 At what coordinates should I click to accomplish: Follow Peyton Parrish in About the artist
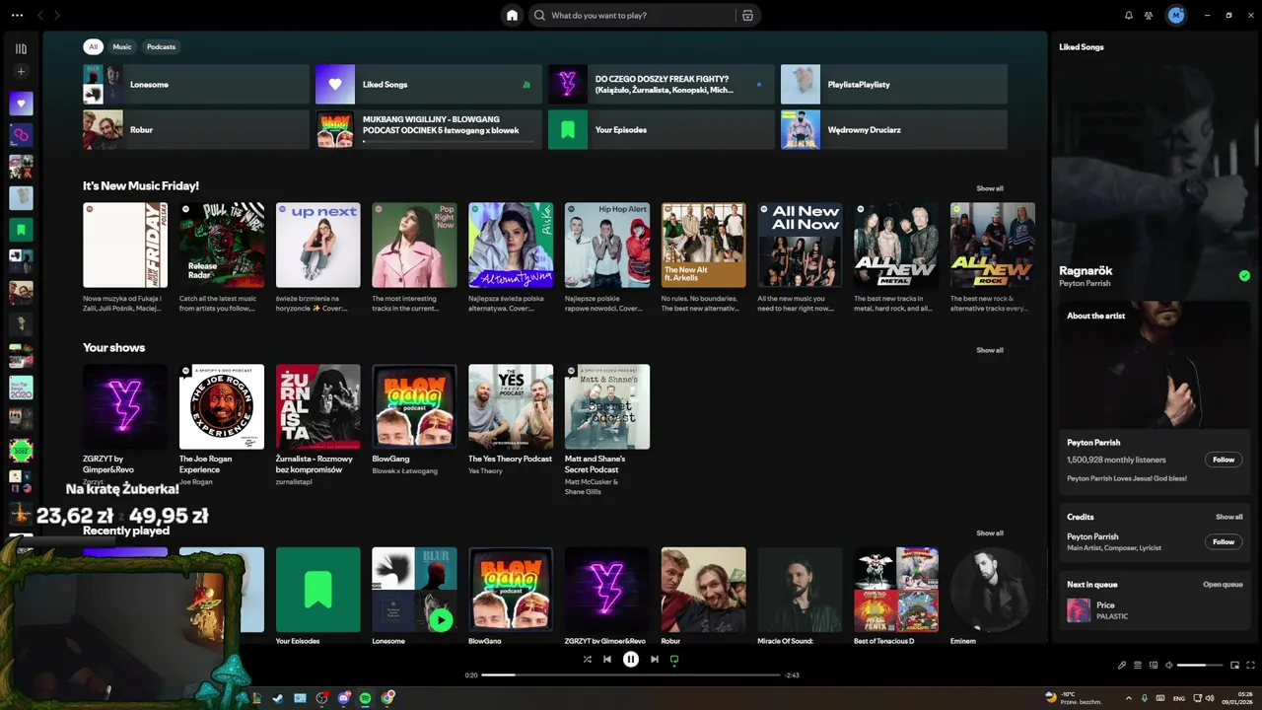click(1224, 460)
